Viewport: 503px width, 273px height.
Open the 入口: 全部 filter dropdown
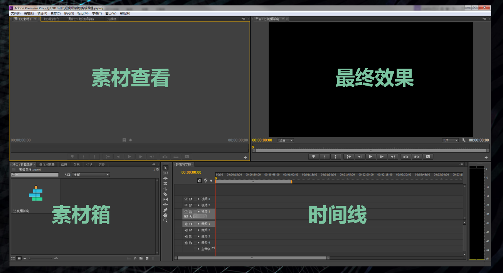click(x=93, y=174)
